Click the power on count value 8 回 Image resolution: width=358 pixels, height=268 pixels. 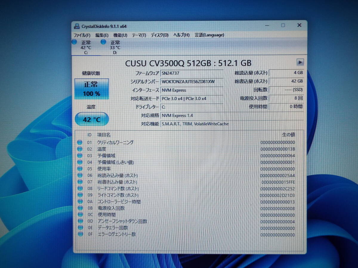286,98
